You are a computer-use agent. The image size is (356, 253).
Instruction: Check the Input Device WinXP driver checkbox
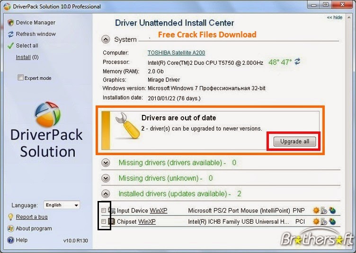(104, 210)
